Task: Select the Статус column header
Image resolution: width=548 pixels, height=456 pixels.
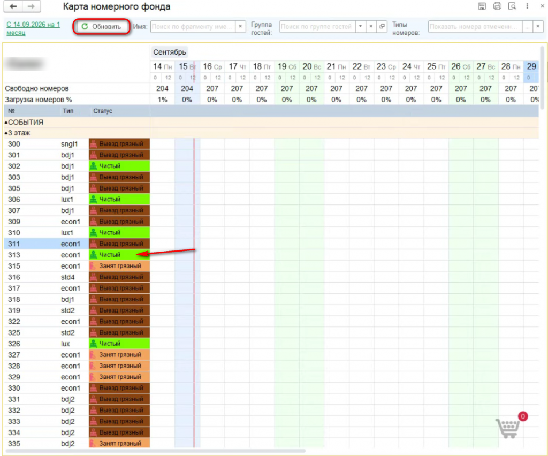Action: [103, 111]
